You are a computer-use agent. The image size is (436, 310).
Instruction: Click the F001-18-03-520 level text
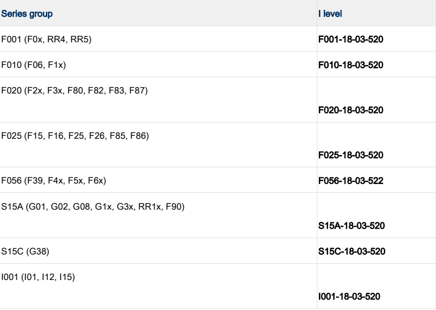click(351, 39)
